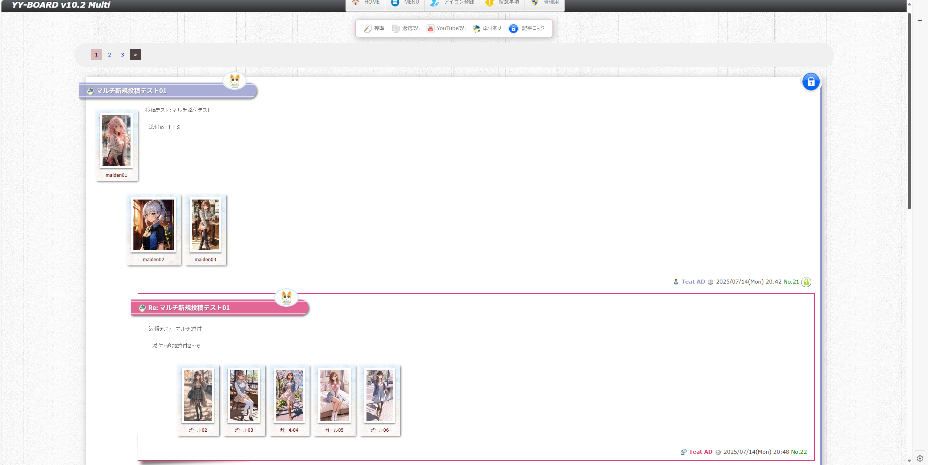This screenshot has height=465, width=928.
Task: Open the ガール04 attachment thumbnail
Action: click(289, 395)
